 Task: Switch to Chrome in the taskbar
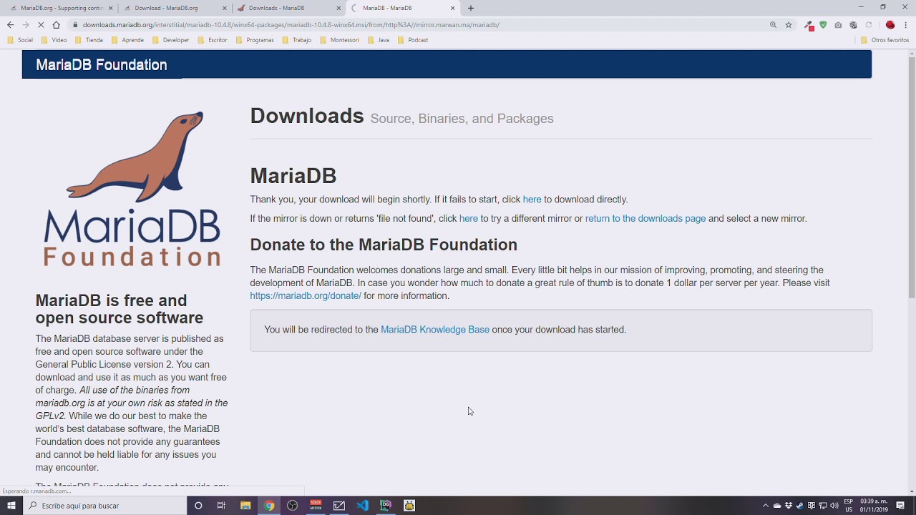[269, 506]
